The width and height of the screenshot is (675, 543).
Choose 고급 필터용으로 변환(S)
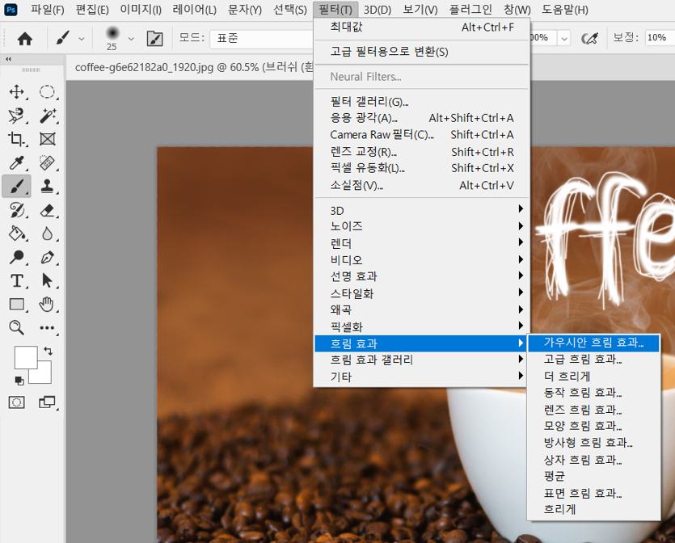[422, 52]
